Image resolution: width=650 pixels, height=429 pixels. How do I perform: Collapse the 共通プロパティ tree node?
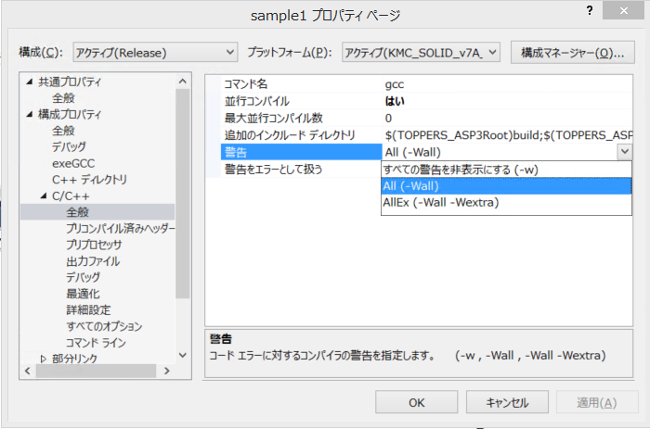[28, 82]
